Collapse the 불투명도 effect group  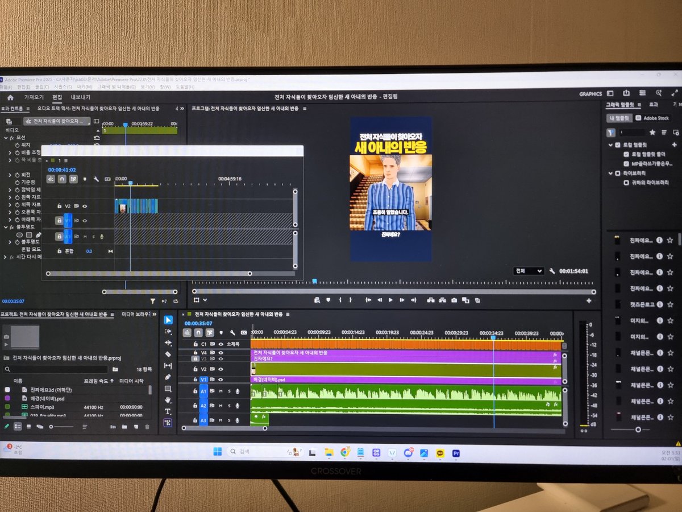(6, 227)
